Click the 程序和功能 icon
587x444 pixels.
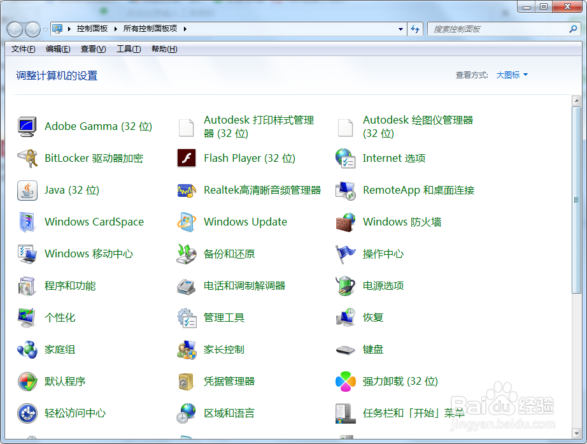[x=27, y=286]
